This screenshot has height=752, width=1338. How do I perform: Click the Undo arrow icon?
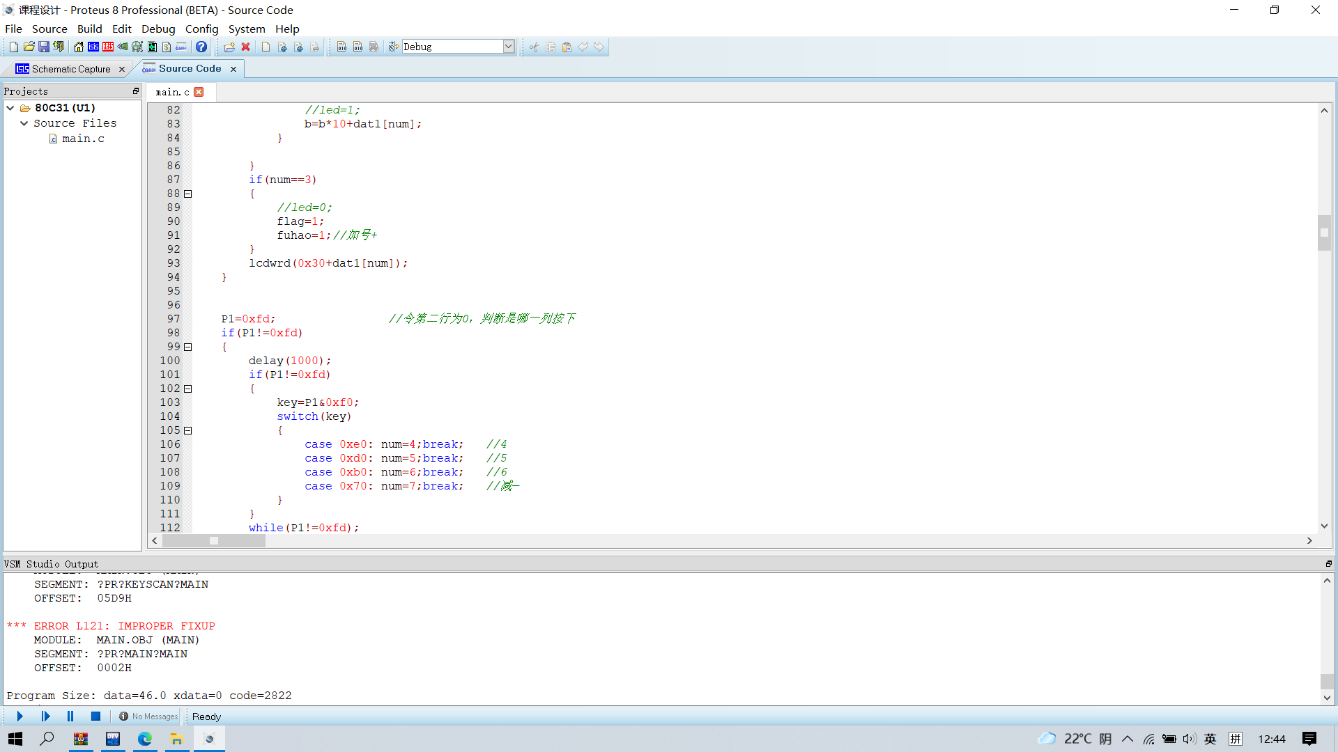(583, 47)
